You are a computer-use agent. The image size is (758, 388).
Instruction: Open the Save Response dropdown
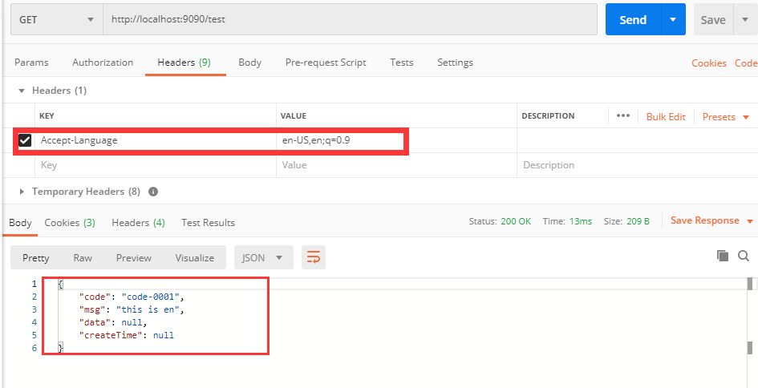(711, 220)
